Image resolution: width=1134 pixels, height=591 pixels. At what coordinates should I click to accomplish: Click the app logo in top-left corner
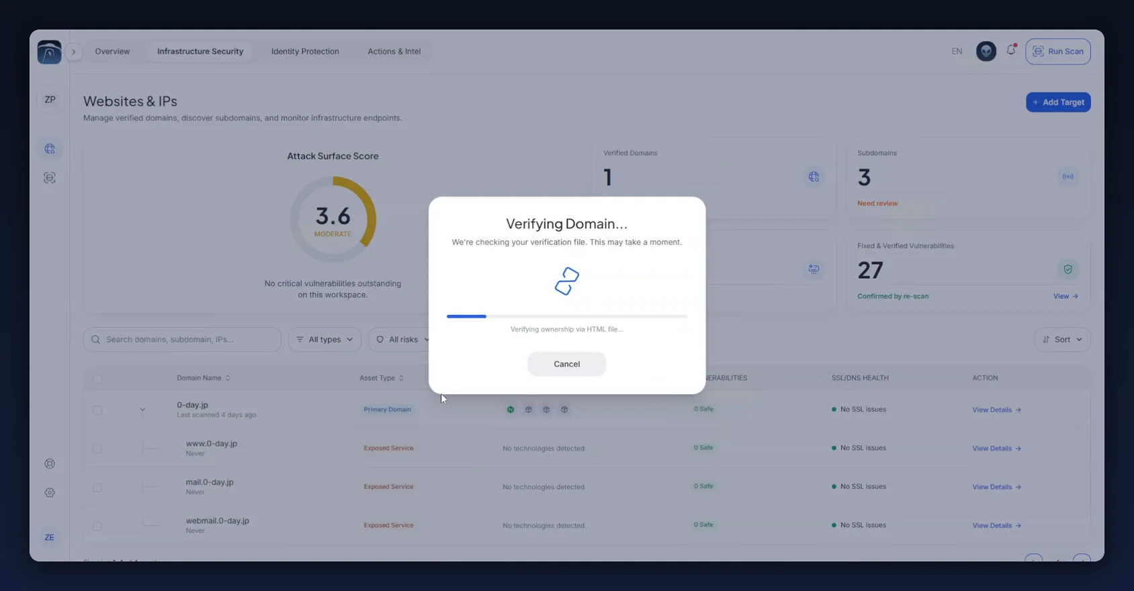(x=50, y=52)
